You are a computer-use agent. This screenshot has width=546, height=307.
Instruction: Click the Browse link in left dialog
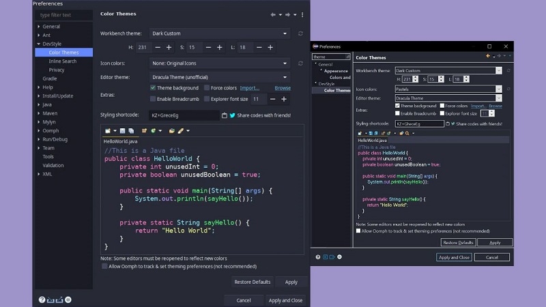[283, 88]
